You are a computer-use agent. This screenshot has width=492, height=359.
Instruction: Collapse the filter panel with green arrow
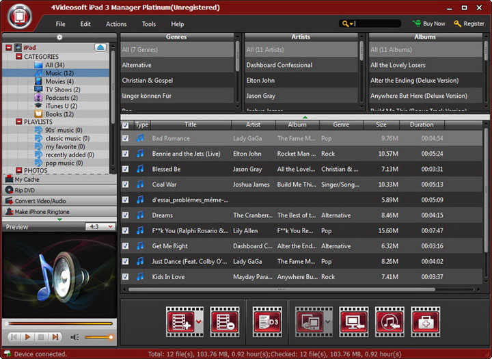click(x=305, y=117)
